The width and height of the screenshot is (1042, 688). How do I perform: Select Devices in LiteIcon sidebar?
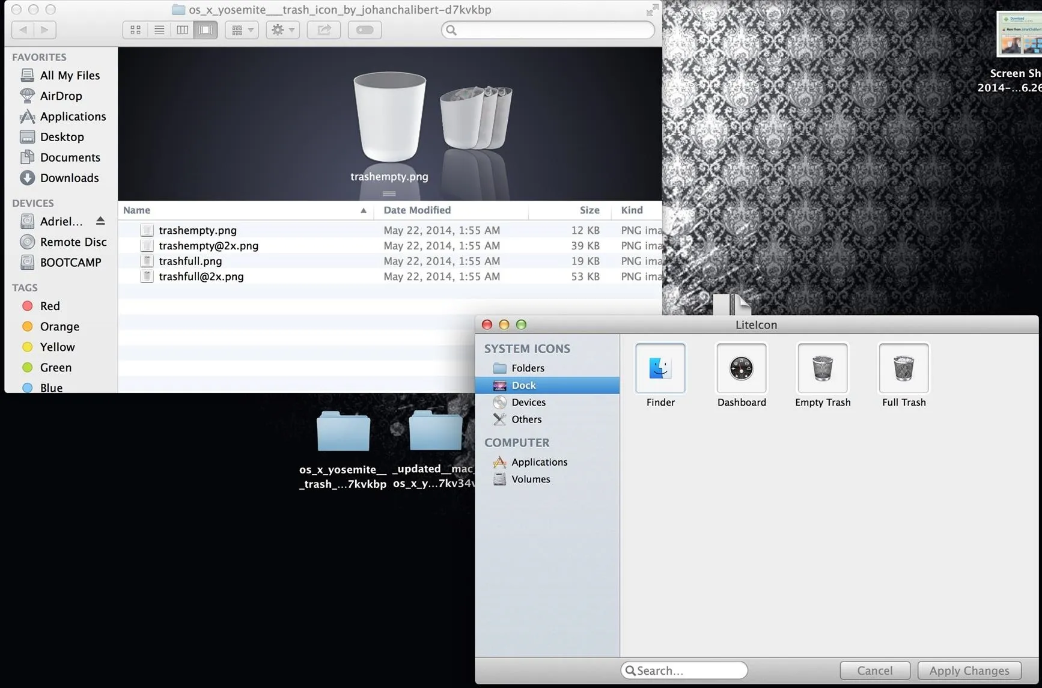pyautogui.click(x=547, y=402)
